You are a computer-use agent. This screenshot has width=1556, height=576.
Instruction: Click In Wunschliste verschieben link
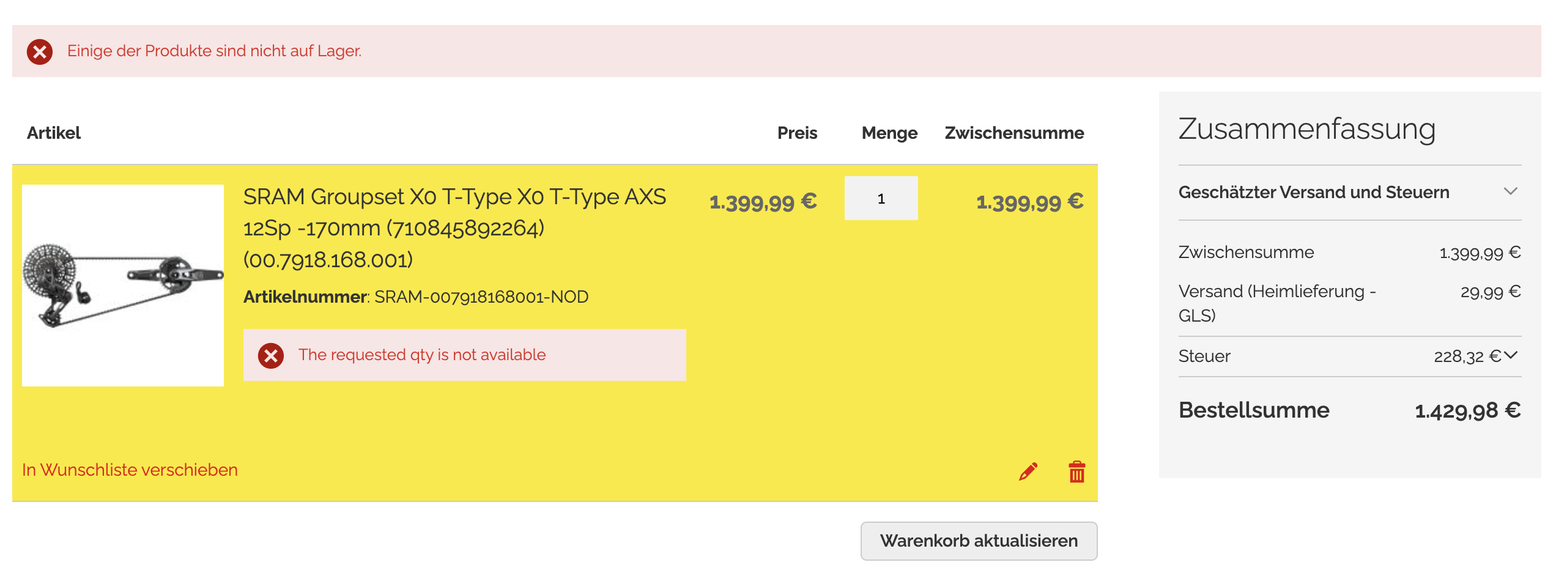click(x=130, y=470)
